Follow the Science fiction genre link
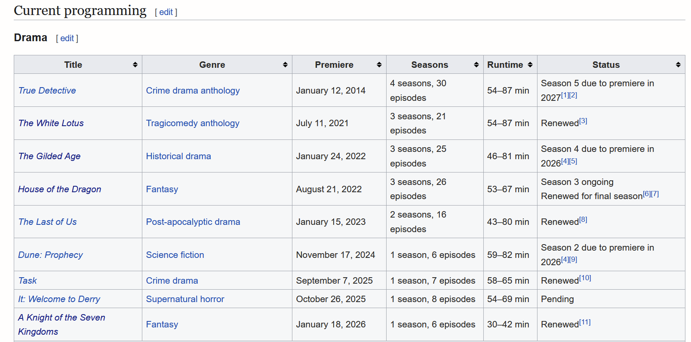This screenshot has width=691, height=342. 175,255
